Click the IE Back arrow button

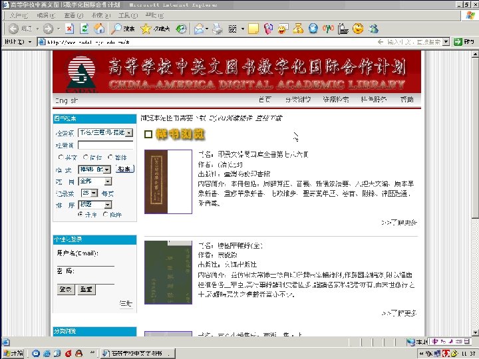pyautogui.click(x=13, y=29)
